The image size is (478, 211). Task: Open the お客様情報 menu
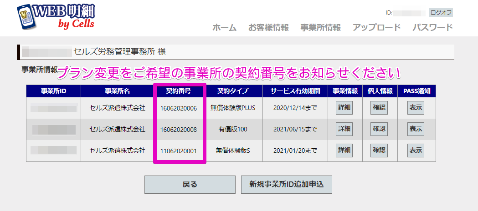(268, 28)
